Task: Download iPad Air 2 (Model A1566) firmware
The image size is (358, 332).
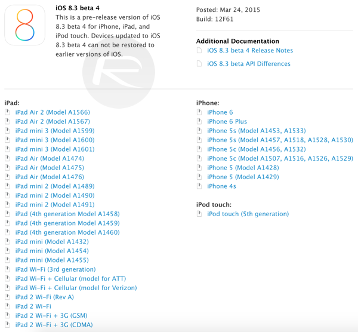Action: [x=53, y=112]
